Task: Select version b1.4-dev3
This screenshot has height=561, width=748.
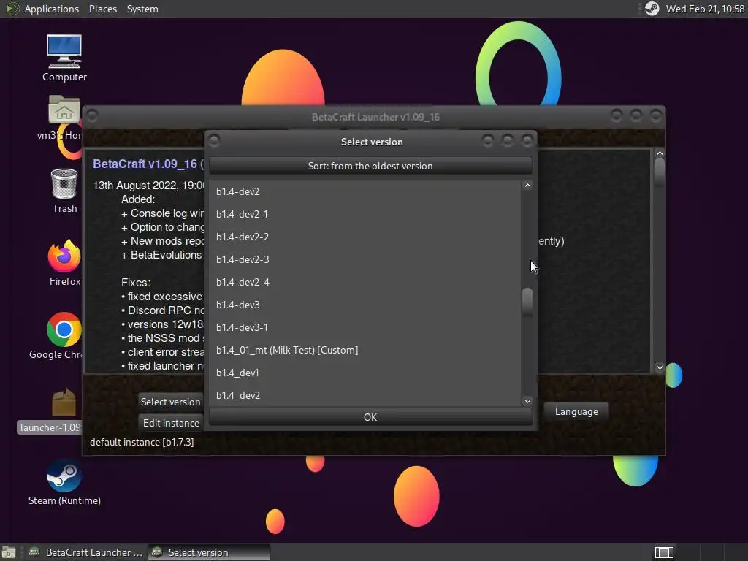Action: (365, 305)
